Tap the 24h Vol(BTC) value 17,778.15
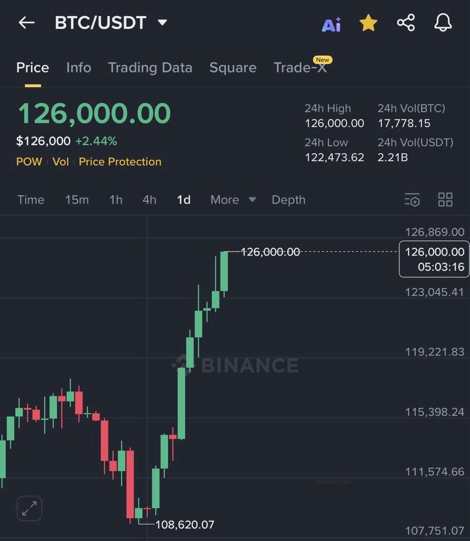This screenshot has width=470, height=541. click(404, 123)
